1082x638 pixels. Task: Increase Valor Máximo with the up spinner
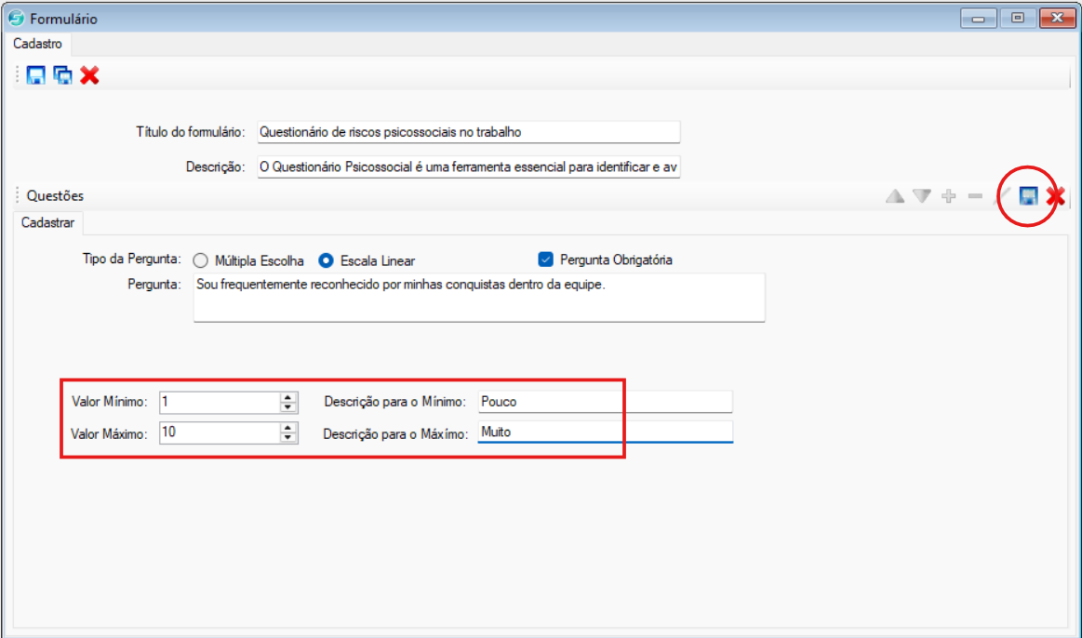pyautogui.click(x=288, y=428)
